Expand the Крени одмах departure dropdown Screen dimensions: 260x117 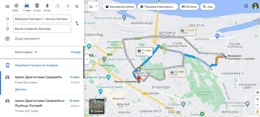pyautogui.click(x=26, y=52)
